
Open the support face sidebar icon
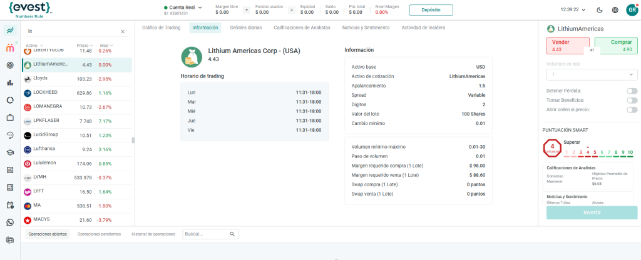pyautogui.click(x=10, y=135)
